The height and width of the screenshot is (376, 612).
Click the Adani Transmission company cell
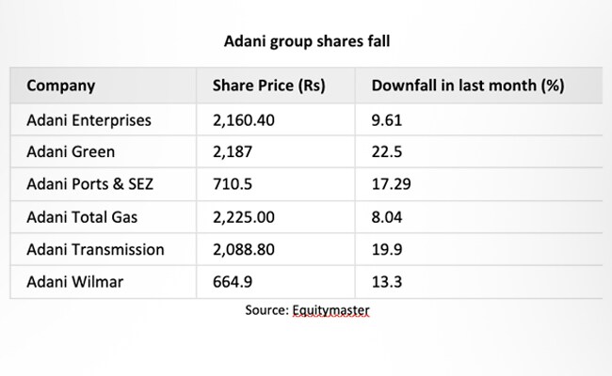(95, 249)
